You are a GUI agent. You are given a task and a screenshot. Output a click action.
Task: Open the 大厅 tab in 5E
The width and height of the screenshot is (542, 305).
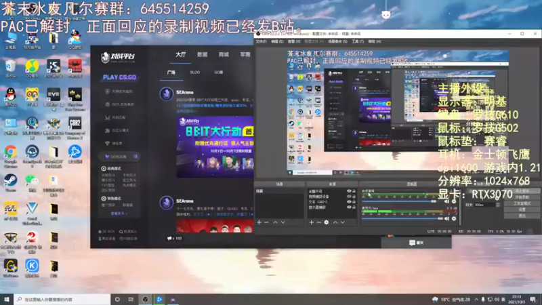[x=180, y=55]
